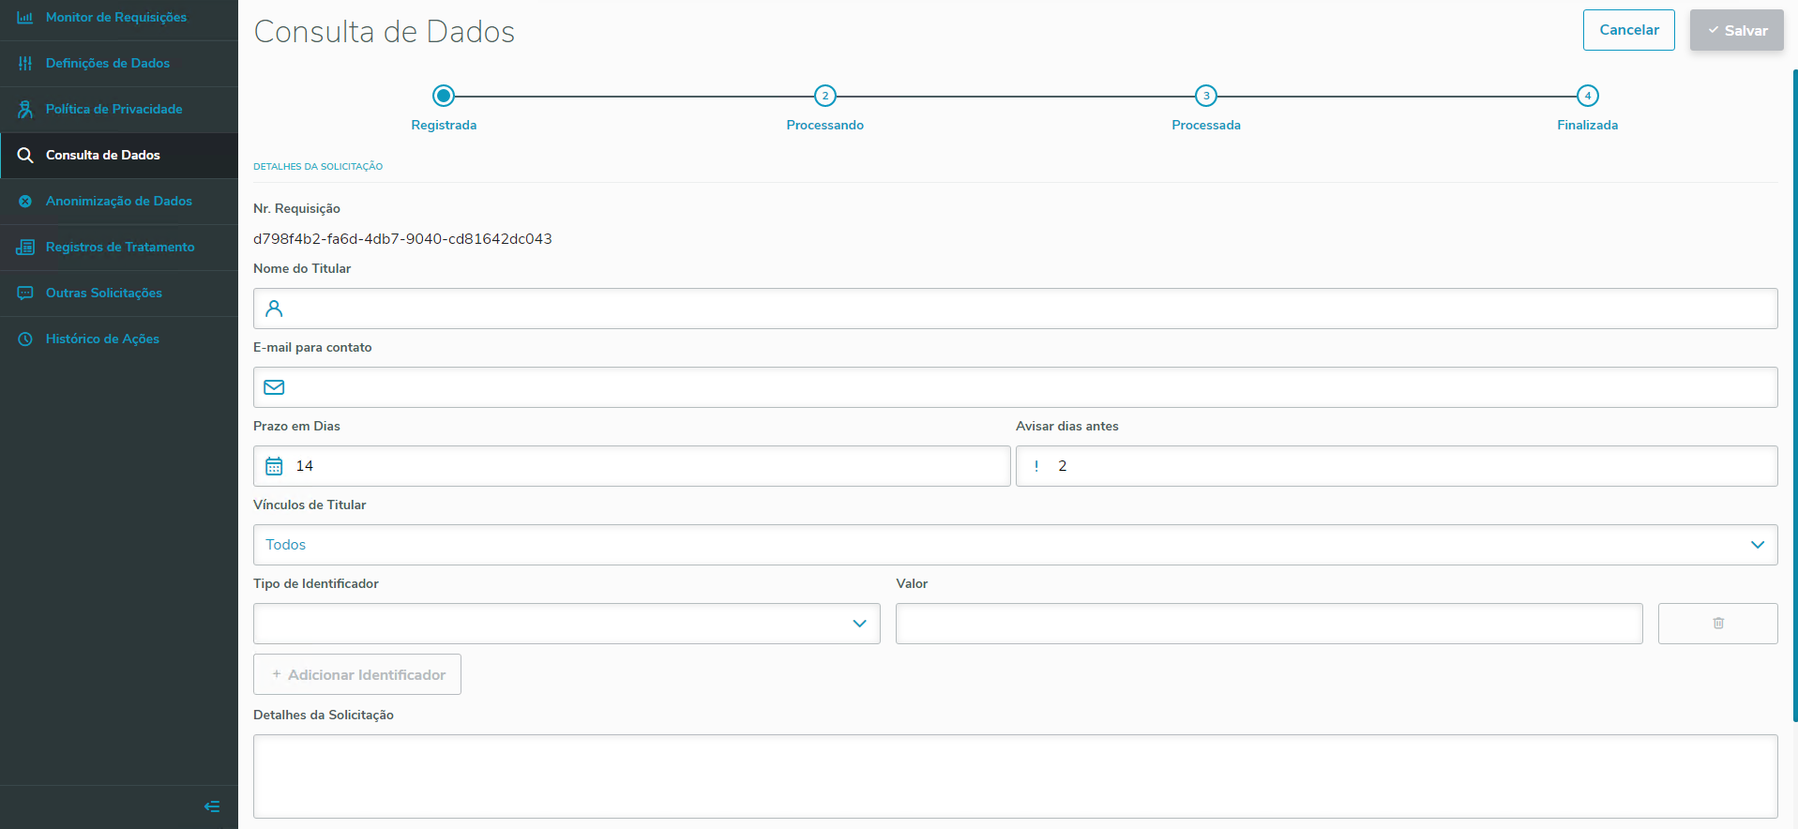Click the Avisar dias antes field value 2
The image size is (1798, 829).
1397,466
